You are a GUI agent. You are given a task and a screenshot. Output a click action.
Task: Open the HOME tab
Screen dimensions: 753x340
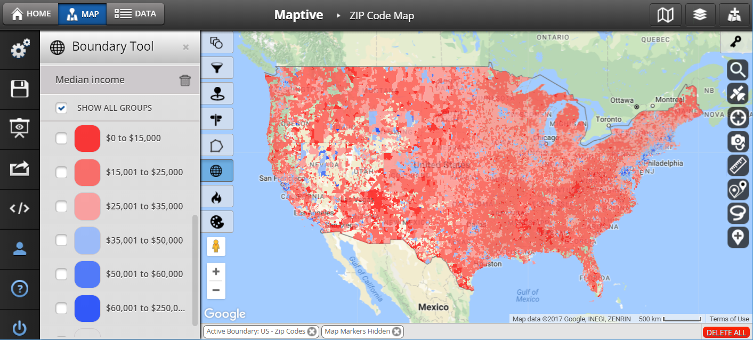tap(31, 14)
